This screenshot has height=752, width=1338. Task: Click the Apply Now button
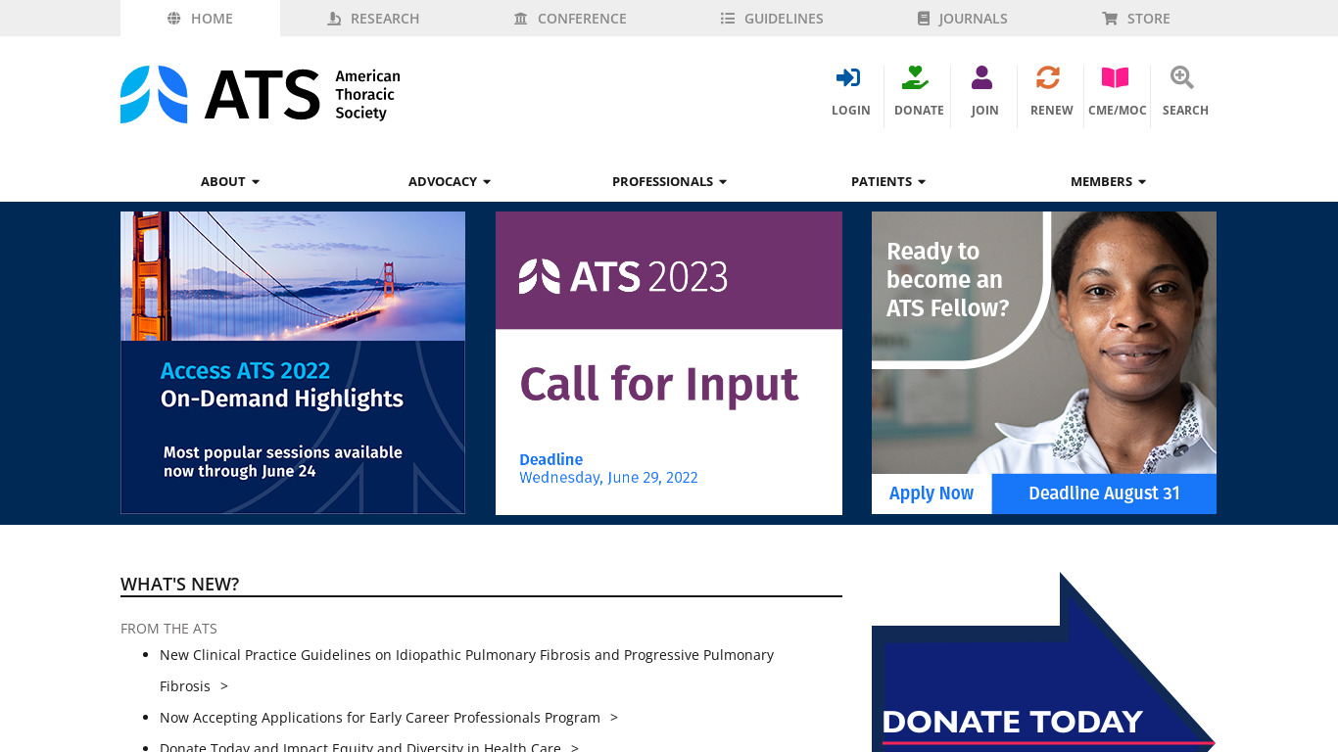tap(932, 493)
